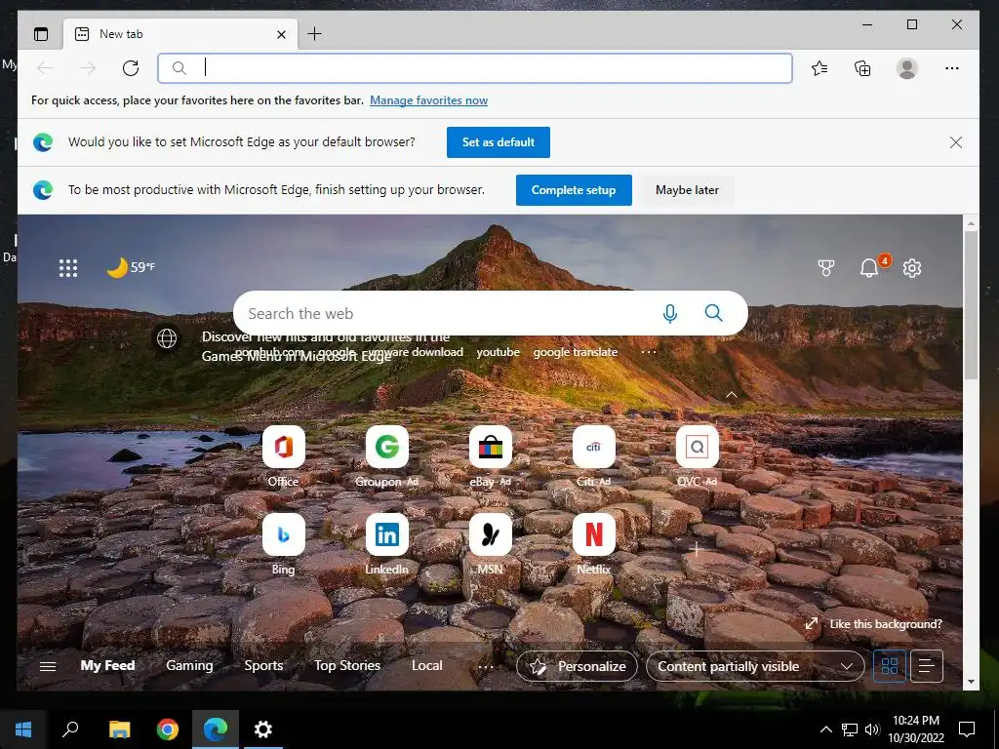
Task: Dismiss the default browser prompt
Action: click(956, 142)
